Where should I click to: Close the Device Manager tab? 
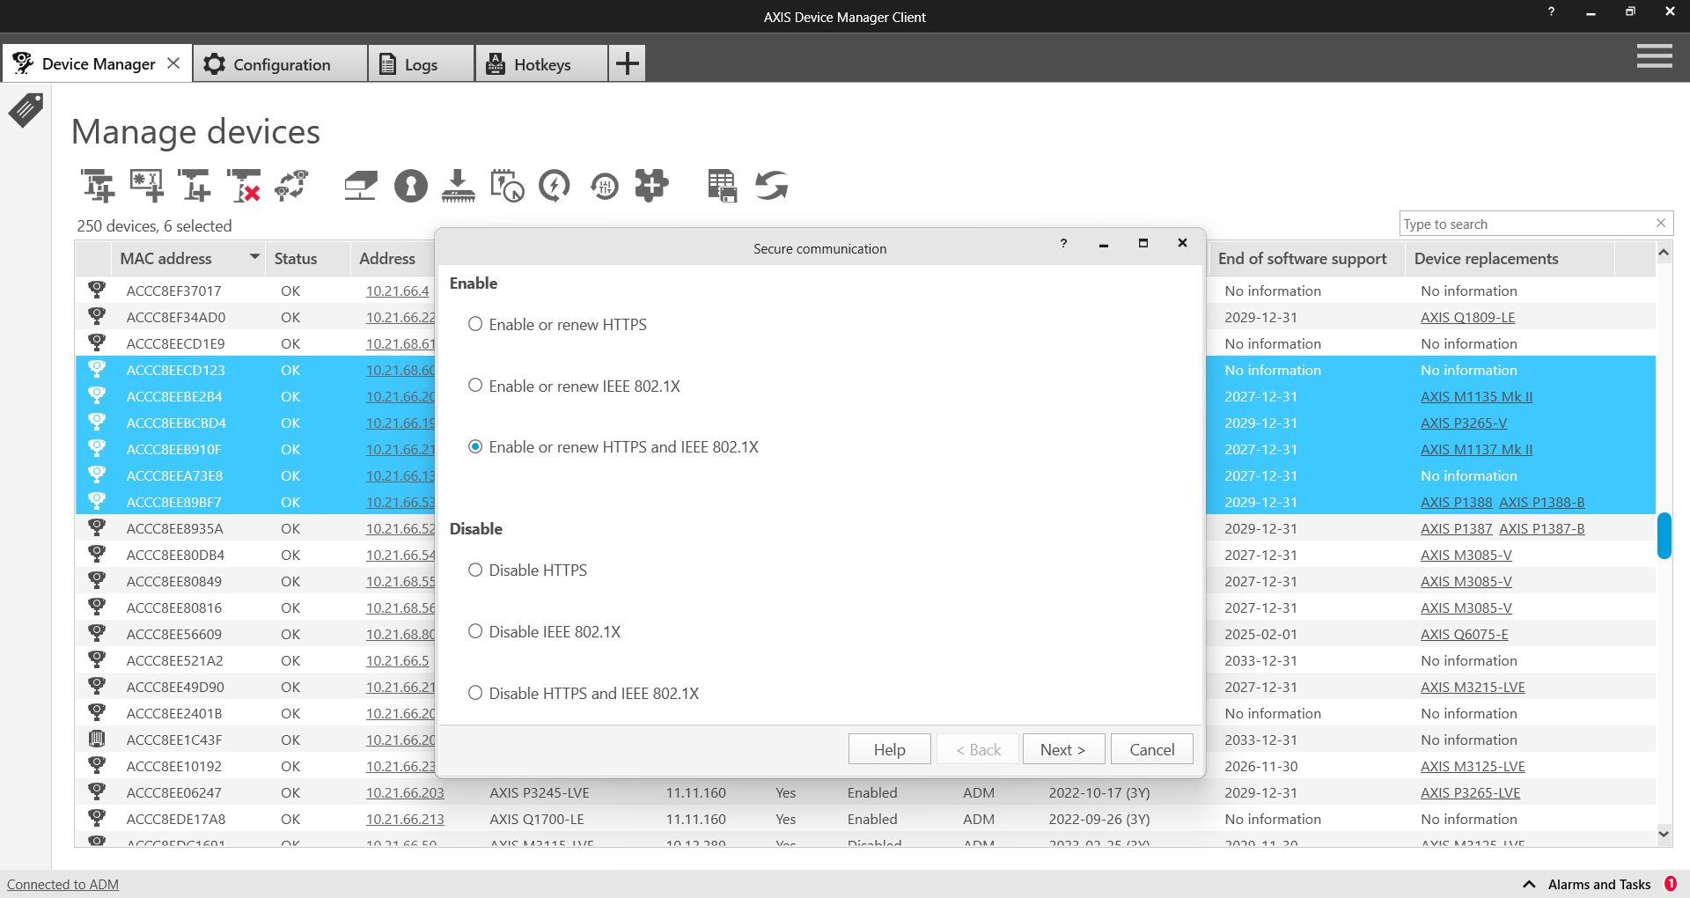[173, 63]
